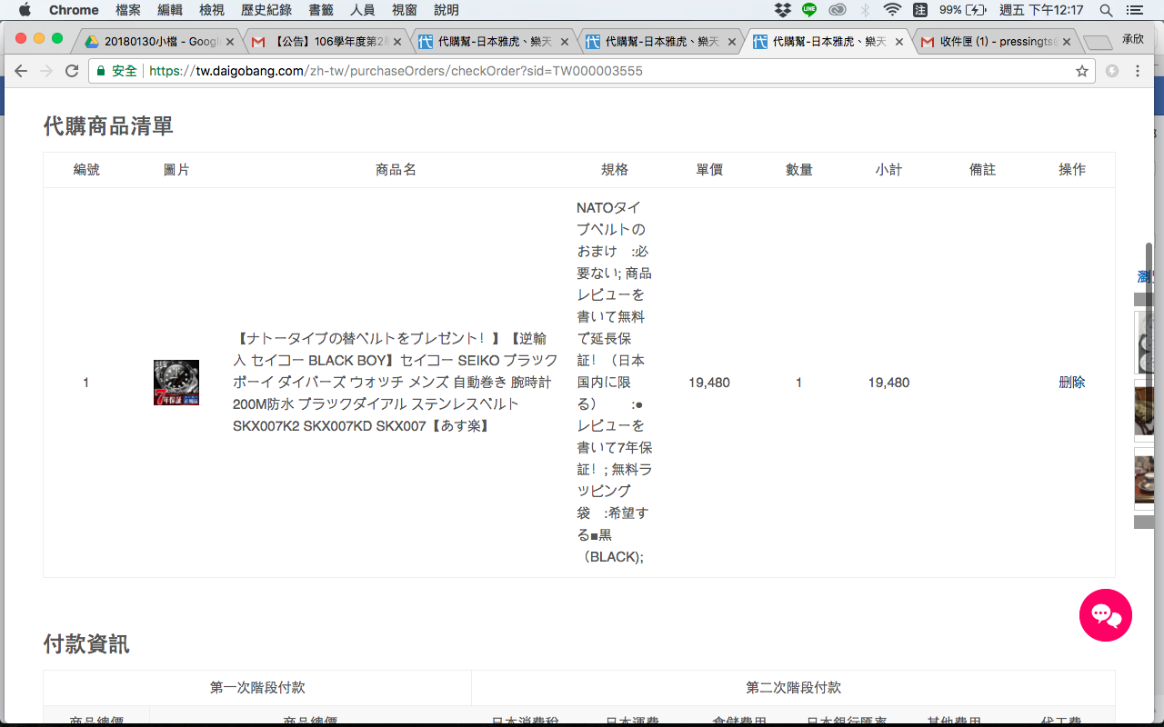Click the Seiko BLACK BOY product name text
The height and width of the screenshot is (727, 1164).
[396, 383]
